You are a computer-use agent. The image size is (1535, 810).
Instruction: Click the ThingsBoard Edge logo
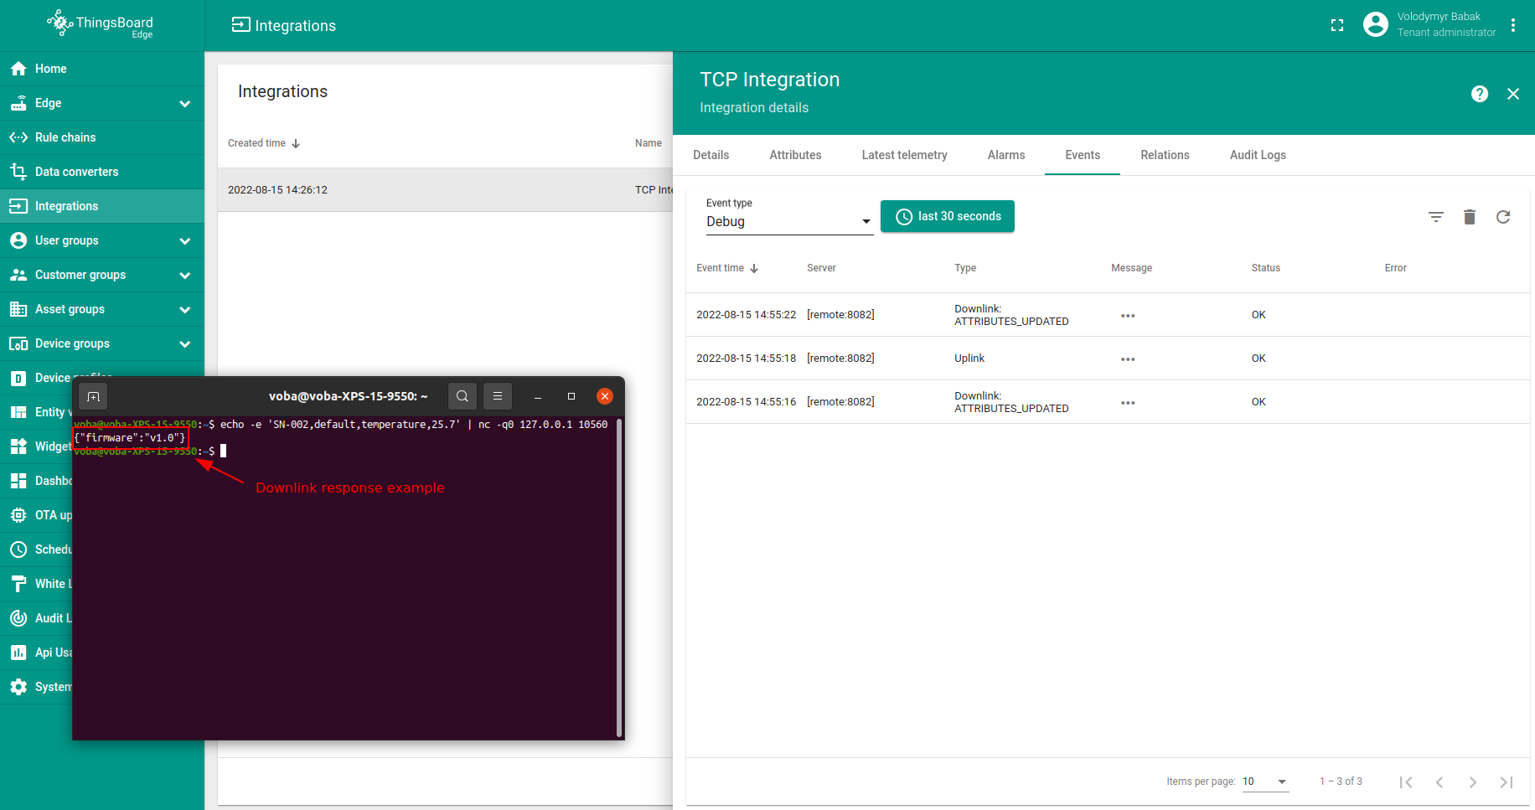click(x=101, y=24)
